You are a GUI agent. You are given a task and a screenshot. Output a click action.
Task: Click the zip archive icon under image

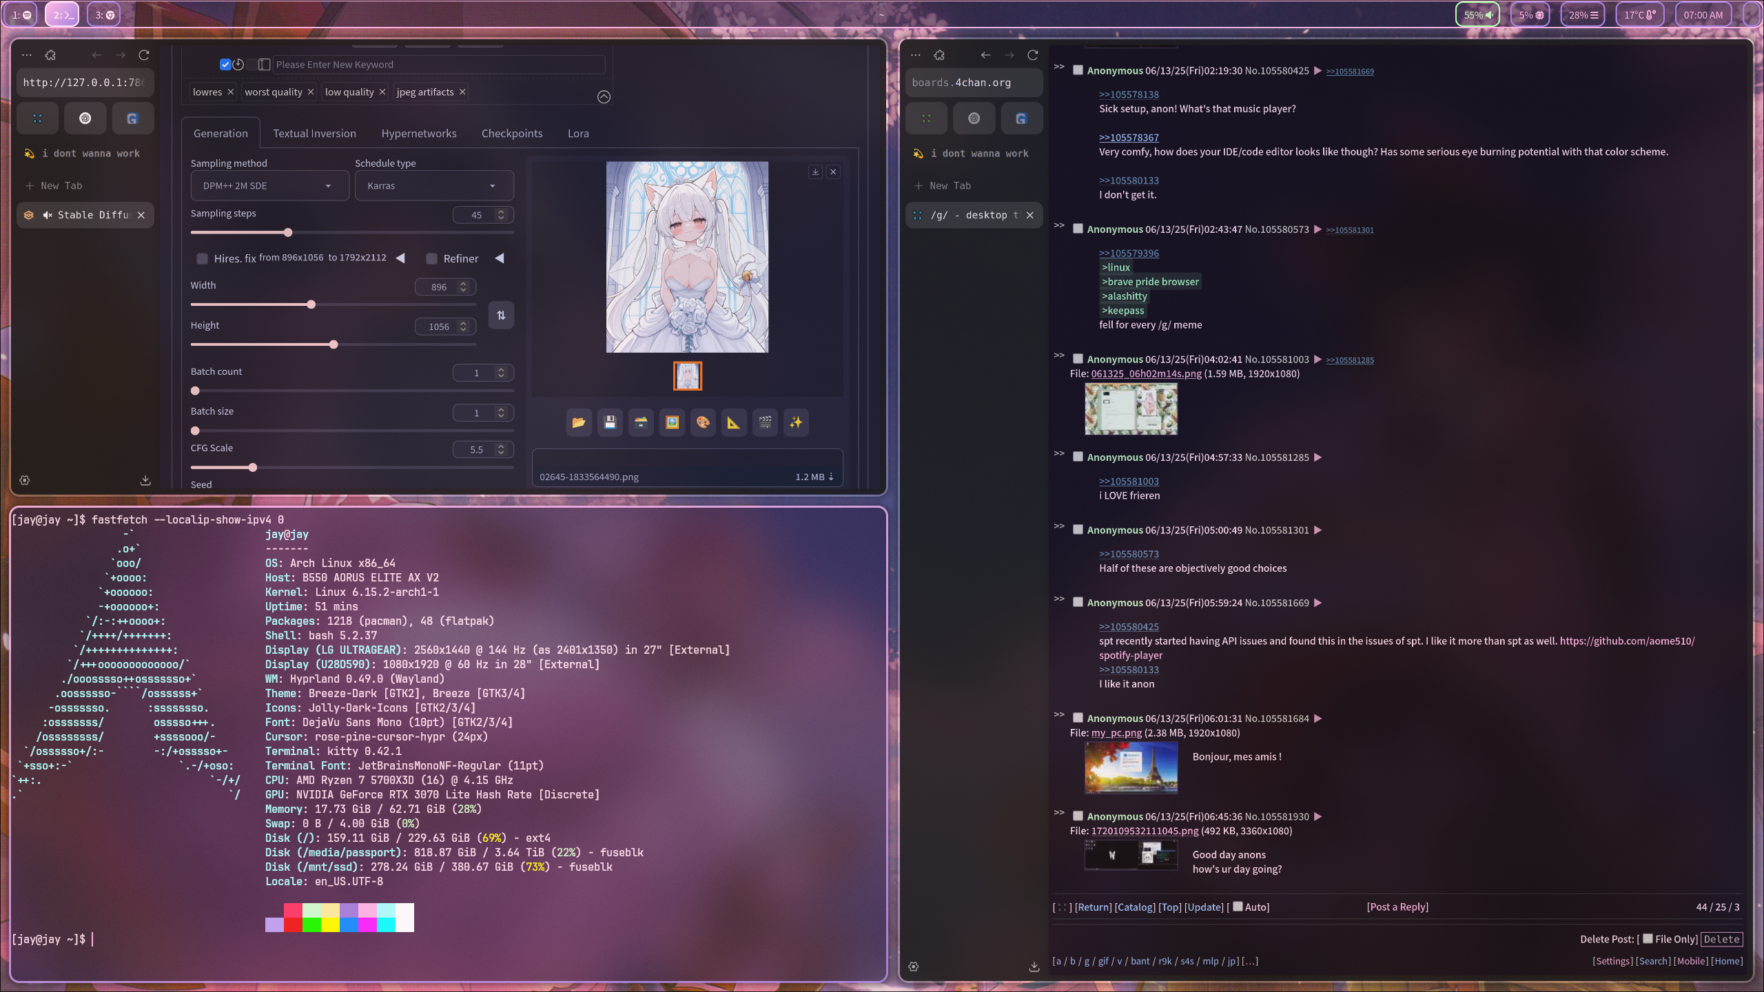(641, 422)
